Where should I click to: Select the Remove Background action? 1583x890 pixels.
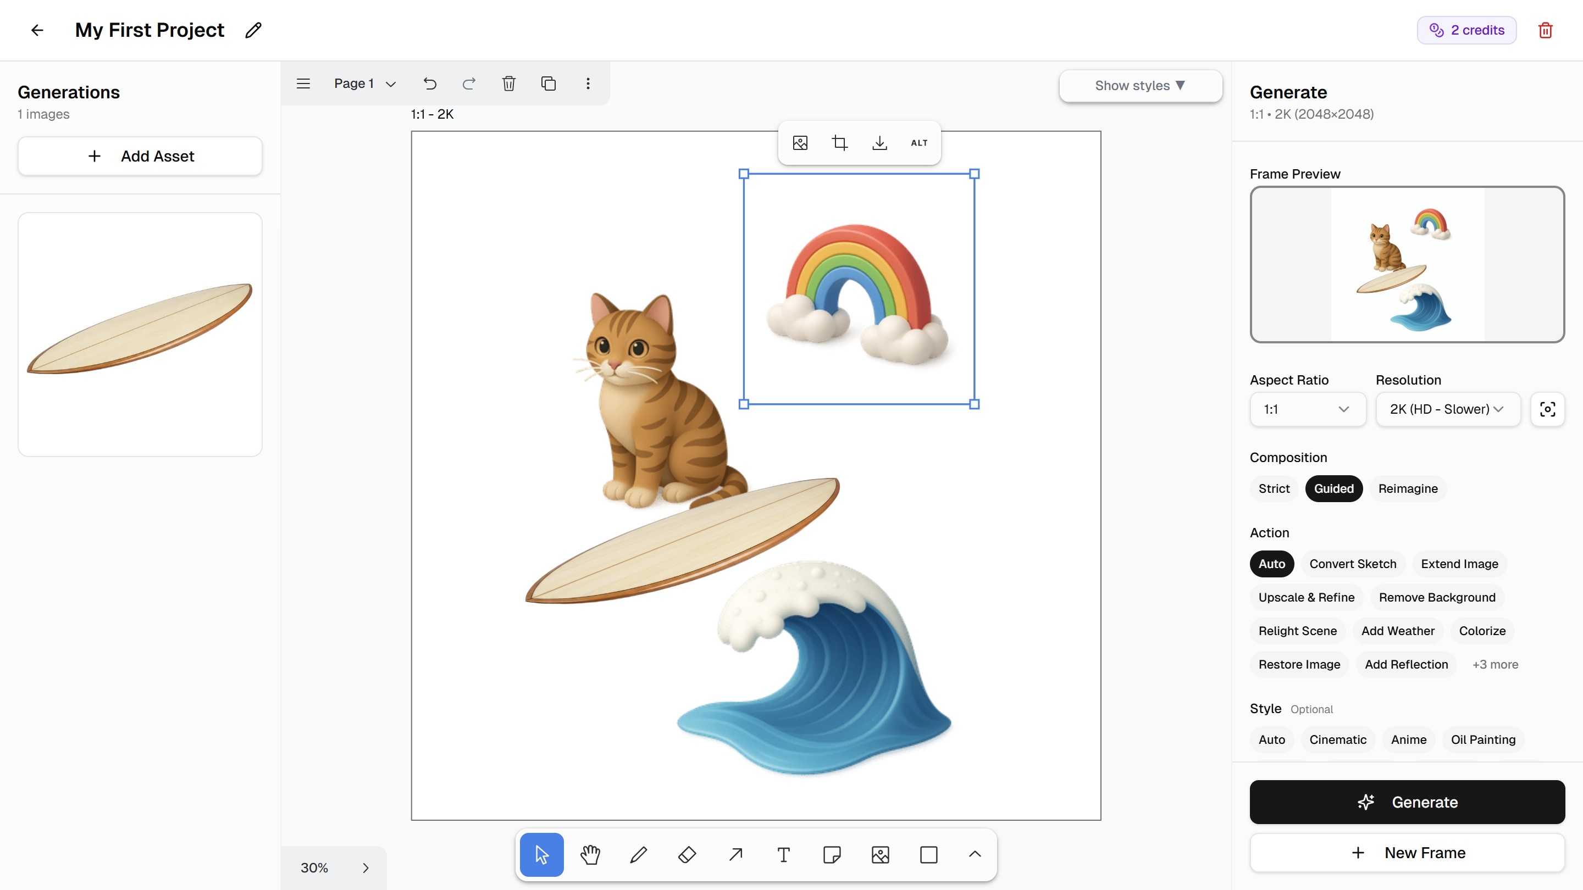1437,597
